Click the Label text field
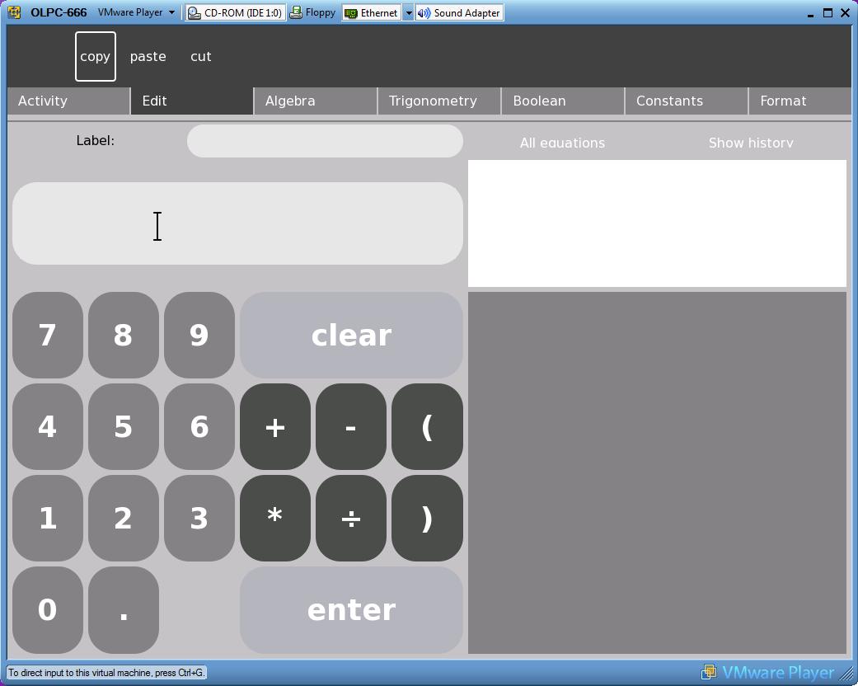The width and height of the screenshot is (858, 686). point(325,141)
